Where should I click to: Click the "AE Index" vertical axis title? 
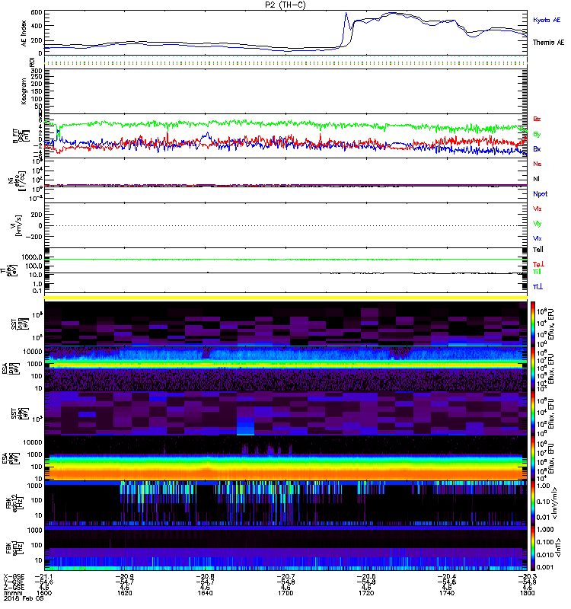24,33
